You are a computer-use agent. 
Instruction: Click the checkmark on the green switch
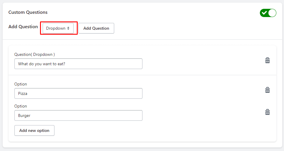point(264,13)
